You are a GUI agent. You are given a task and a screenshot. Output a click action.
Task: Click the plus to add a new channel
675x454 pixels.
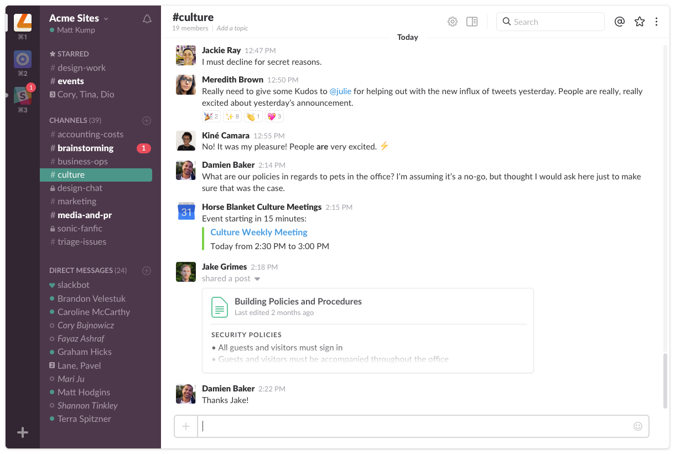pos(147,120)
